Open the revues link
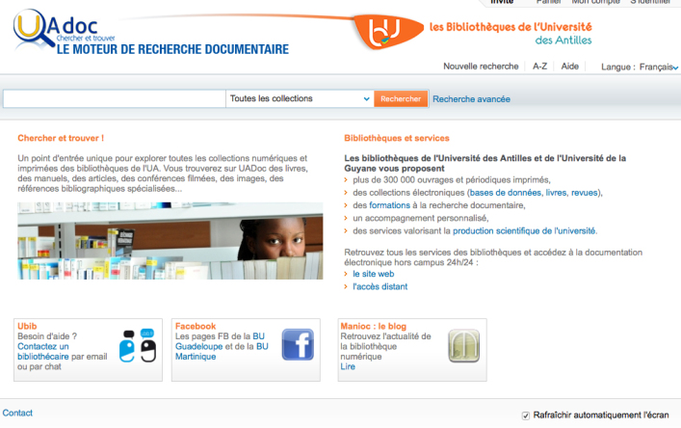 [584, 193]
